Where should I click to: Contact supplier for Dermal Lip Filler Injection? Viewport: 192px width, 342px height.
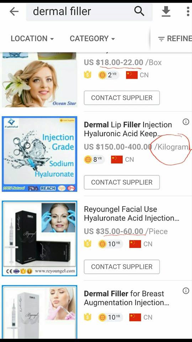click(122, 182)
